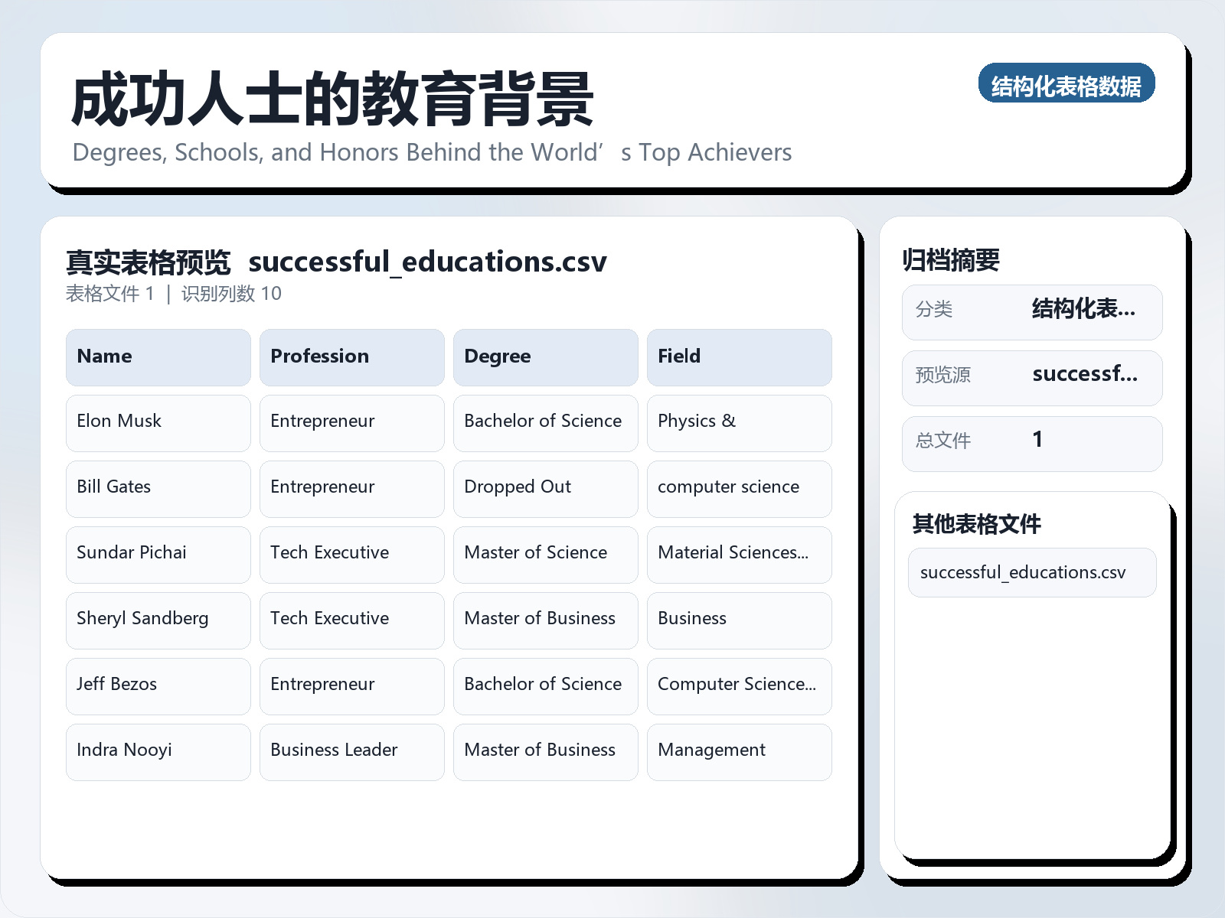The height and width of the screenshot is (918, 1225).
Task: Open the successful_educations.csv file link
Action: point(1031,572)
